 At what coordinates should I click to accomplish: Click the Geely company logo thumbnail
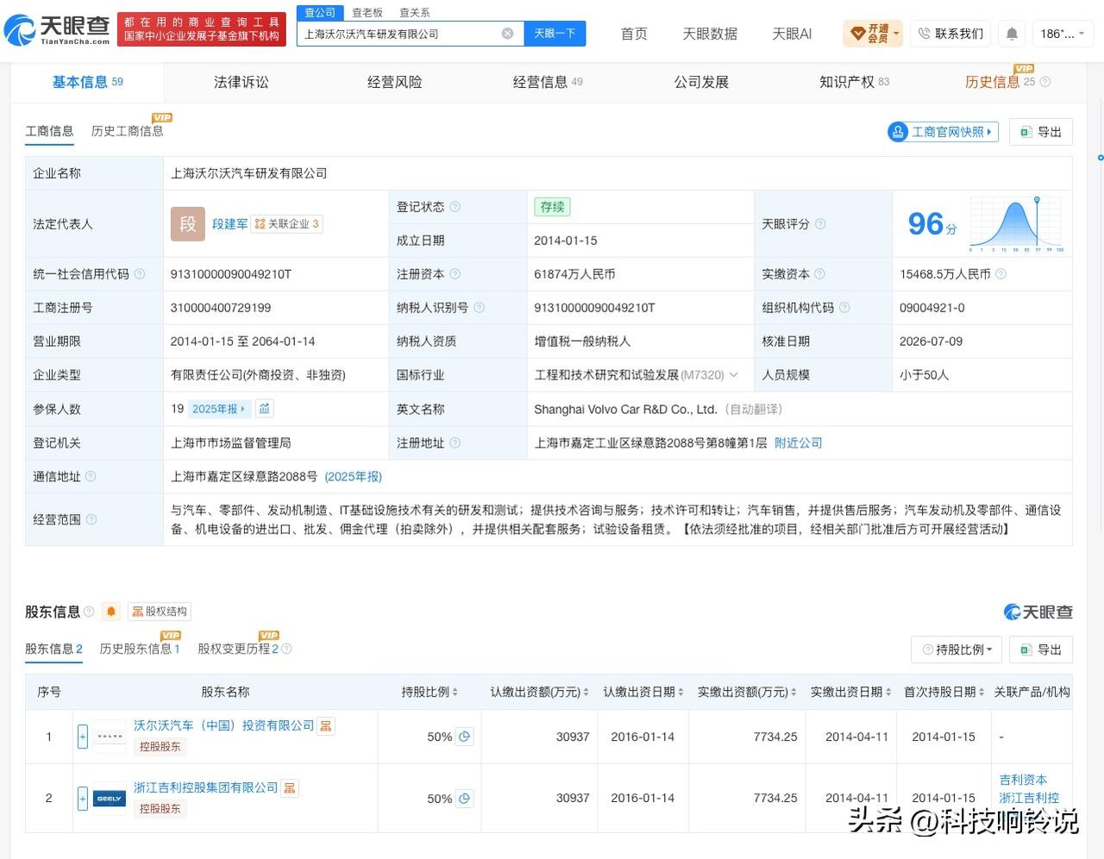110,799
